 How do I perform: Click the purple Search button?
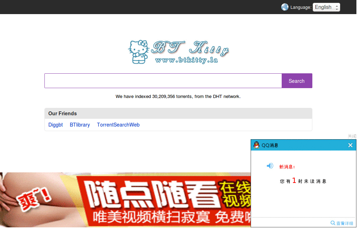click(x=297, y=81)
